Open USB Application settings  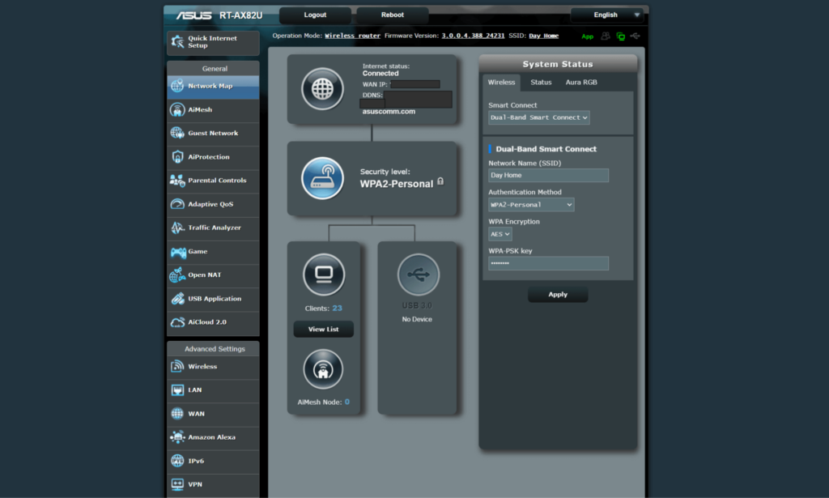[x=212, y=298]
